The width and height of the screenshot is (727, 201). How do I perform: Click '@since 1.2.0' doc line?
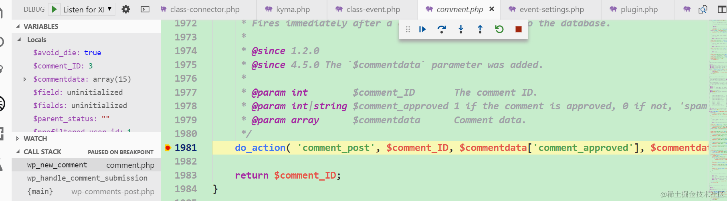[x=285, y=51]
